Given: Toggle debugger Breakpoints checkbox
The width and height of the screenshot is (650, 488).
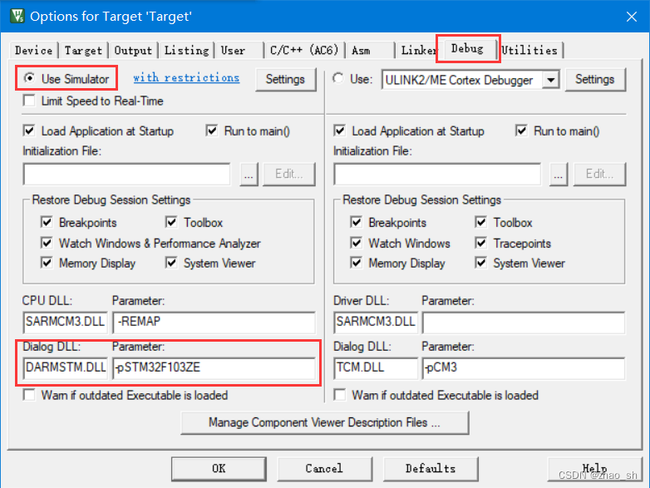Looking at the screenshot, I should (x=357, y=222).
